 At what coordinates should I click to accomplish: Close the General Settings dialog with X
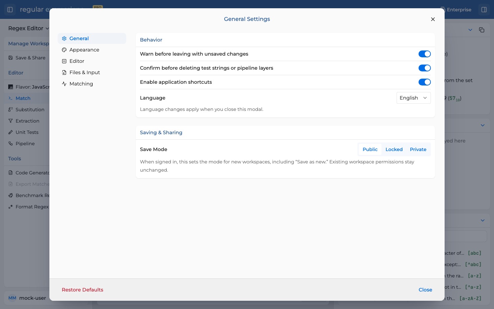point(433,19)
